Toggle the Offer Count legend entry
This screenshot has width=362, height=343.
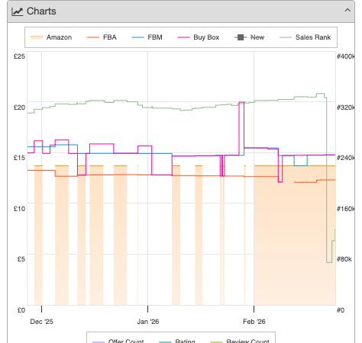click(118, 341)
